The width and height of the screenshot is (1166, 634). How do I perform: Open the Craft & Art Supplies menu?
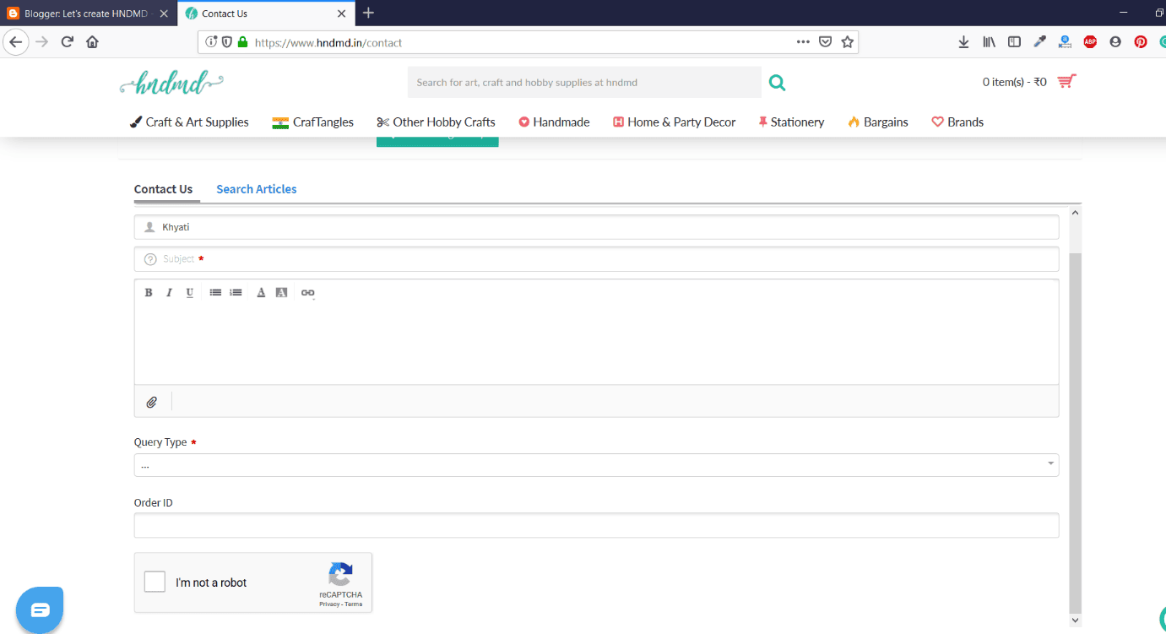click(189, 122)
